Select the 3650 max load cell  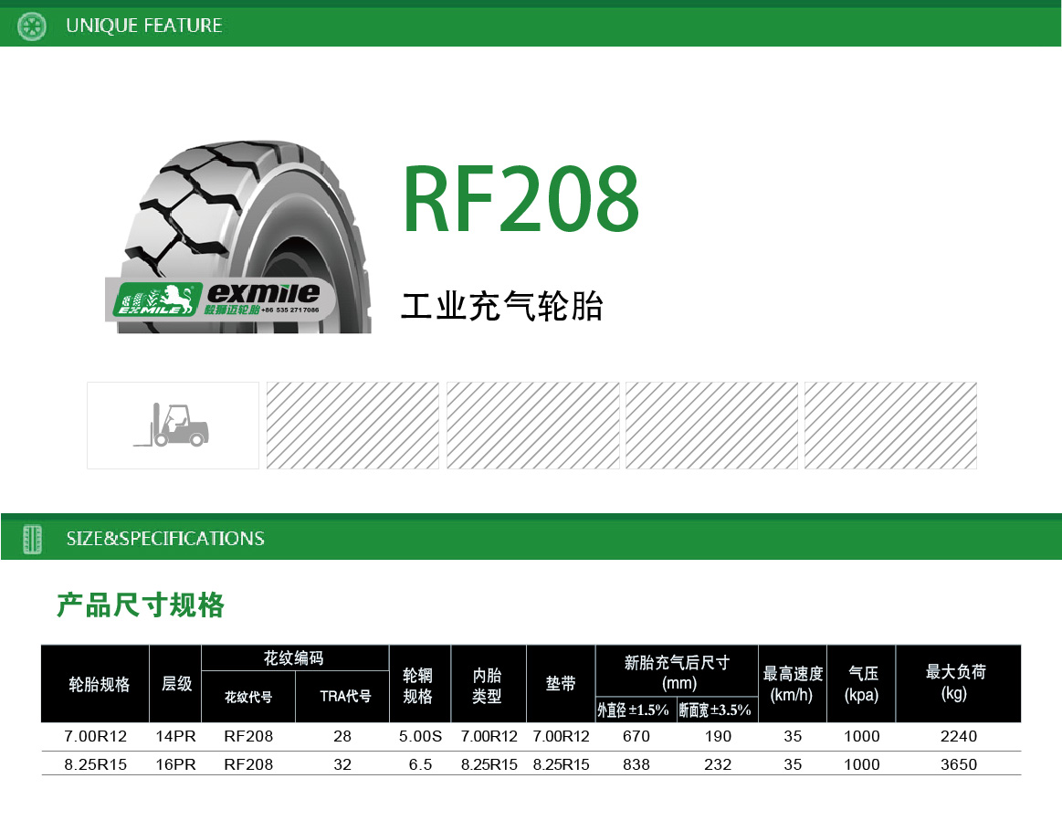tap(958, 764)
